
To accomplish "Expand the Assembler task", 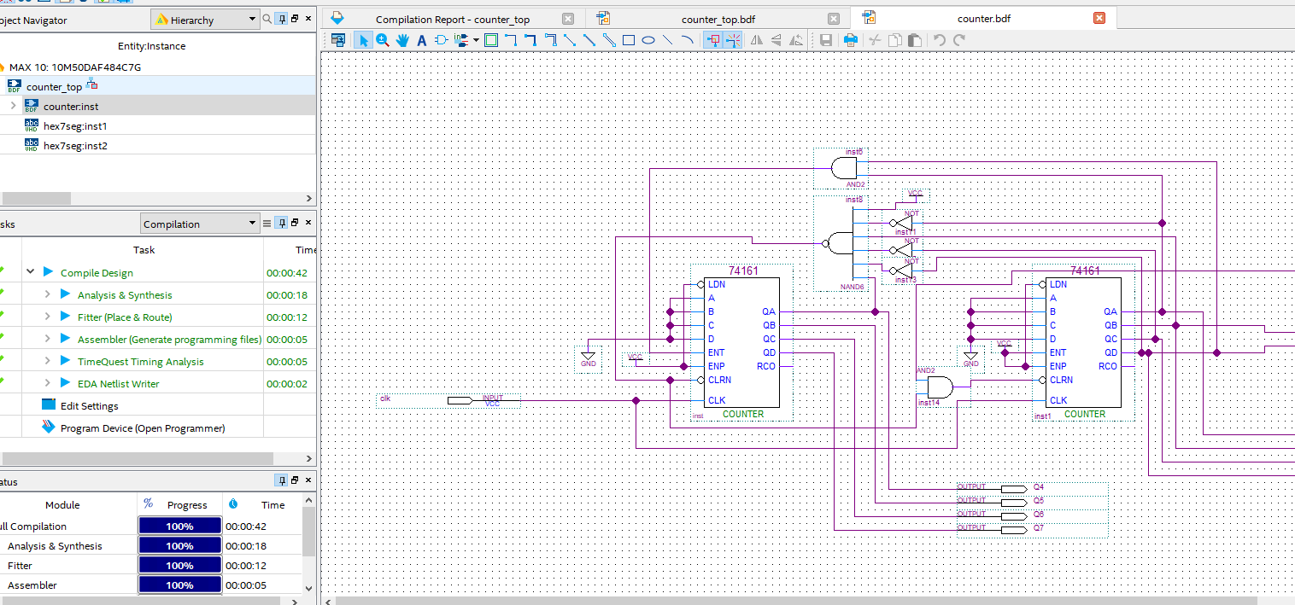I will click(x=48, y=339).
